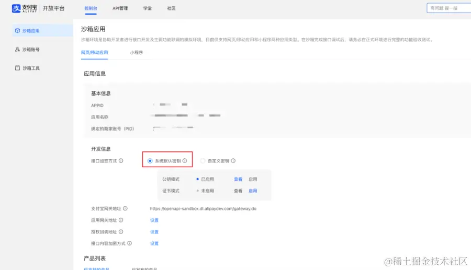Viewport: 471px width, 270px height.
Task: Click the search input field at top right
Action: pyautogui.click(x=449, y=8)
